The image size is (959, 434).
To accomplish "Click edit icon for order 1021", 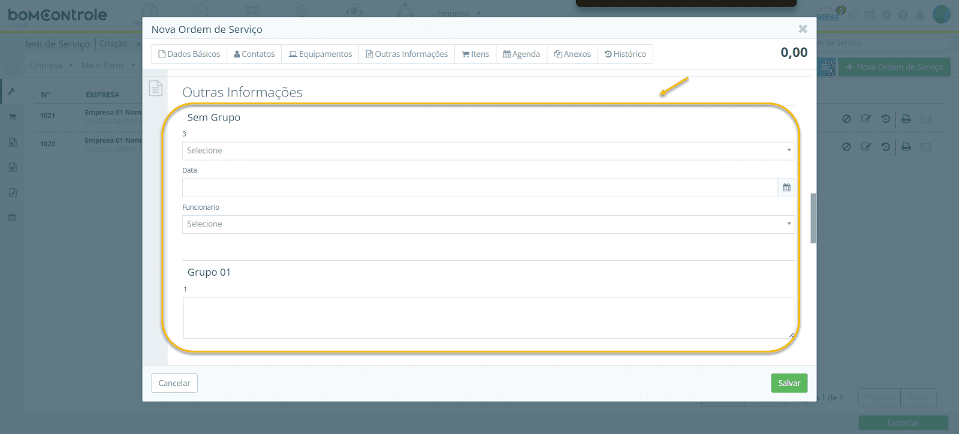I will [866, 119].
